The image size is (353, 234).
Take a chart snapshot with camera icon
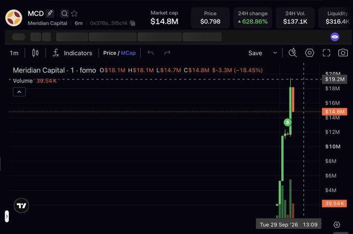click(x=343, y=53)
